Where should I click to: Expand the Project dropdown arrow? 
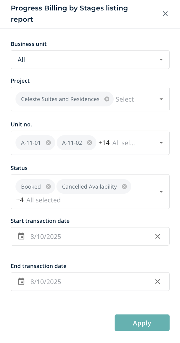tap(161, 99)
